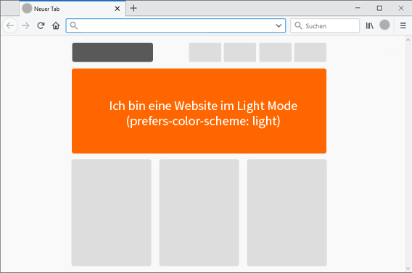The height and width of the screenshot is (273, 412).
Task: Click the Suchen search box
Action: [x=325, y=25]
